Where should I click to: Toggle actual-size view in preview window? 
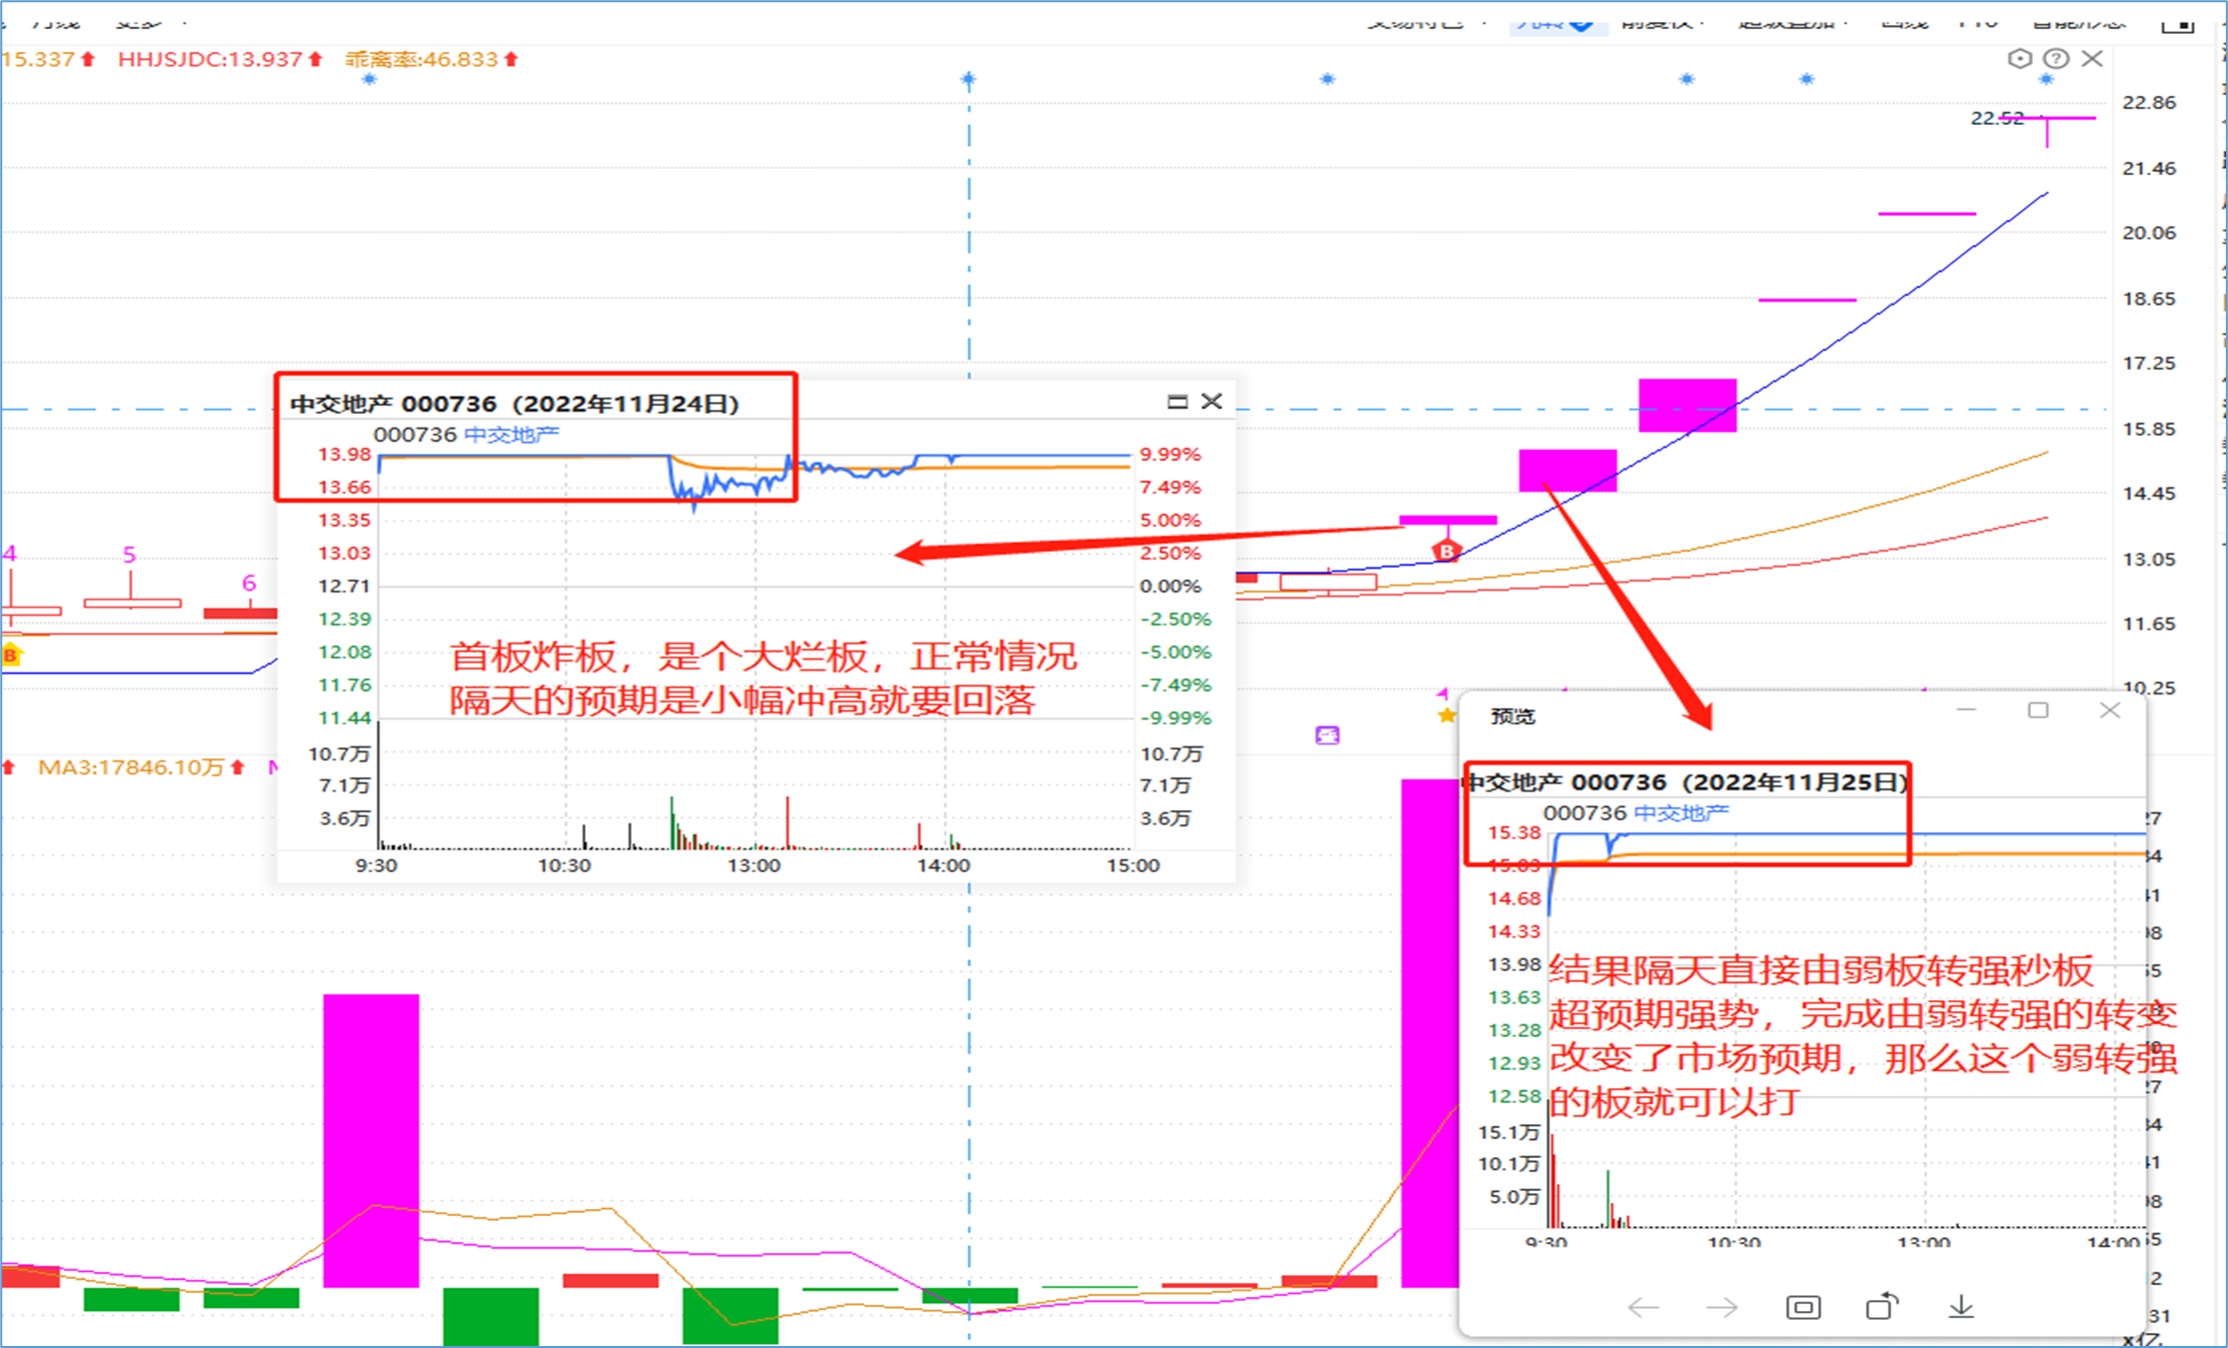(1803, 1307)
